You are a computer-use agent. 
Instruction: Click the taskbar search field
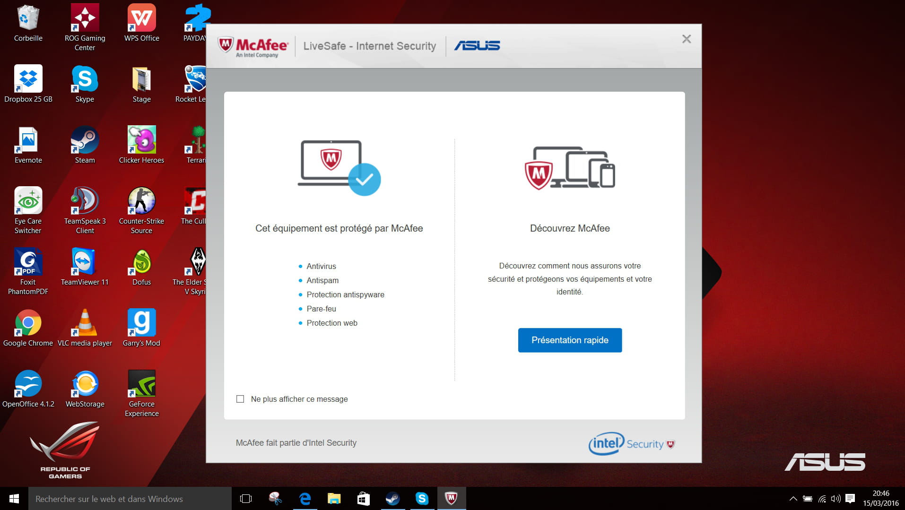click(130, 499)
